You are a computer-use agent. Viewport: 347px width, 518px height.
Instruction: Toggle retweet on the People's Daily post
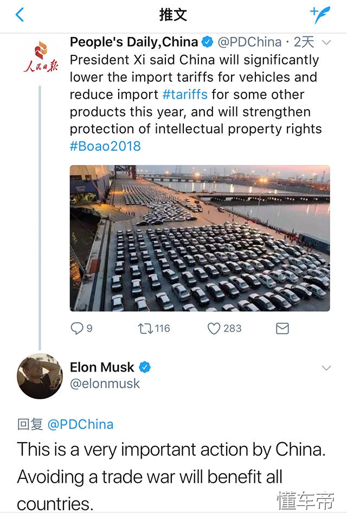click(x=146, y=328)
